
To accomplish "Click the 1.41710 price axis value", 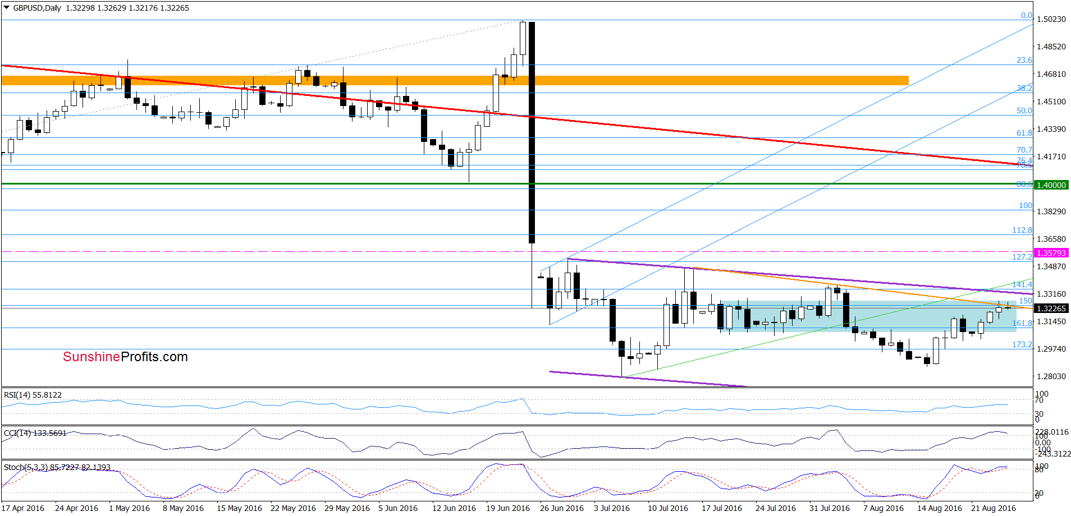I will [x=1051, y=156].
